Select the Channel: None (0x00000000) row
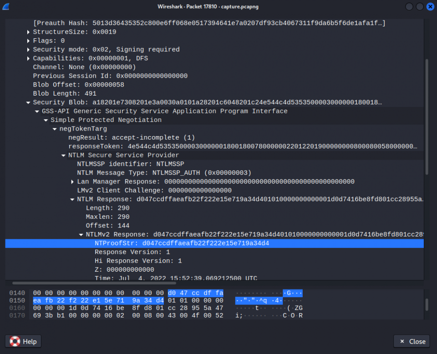The width and height of the screenshot is (437, 354). [85, 67]
